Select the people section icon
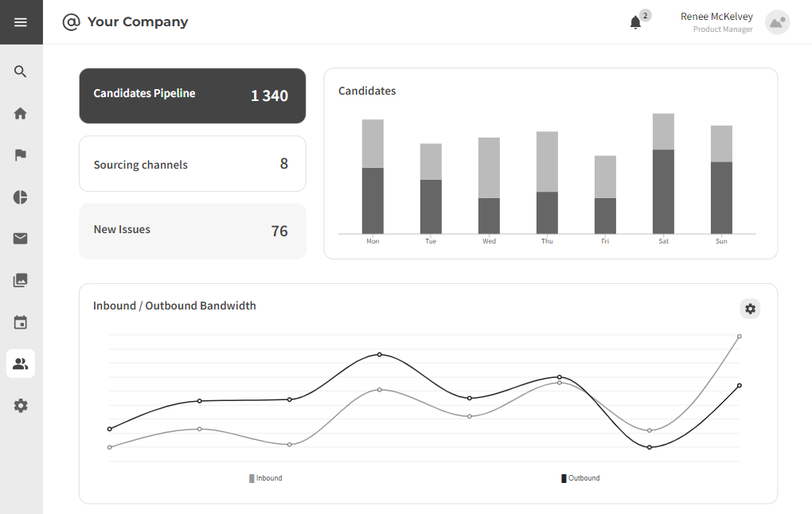The image size is (812, 514). (20, 364)
